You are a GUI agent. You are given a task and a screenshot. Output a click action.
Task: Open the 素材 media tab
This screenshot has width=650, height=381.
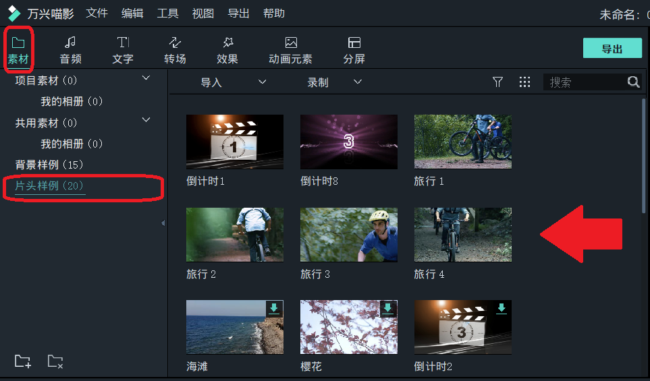click(x=18, y=50)
